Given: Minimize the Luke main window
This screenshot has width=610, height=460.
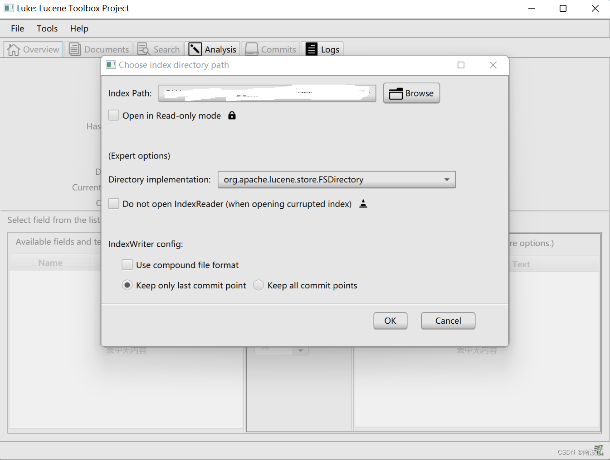Looking at the screenshot, I should click(532, 8).
